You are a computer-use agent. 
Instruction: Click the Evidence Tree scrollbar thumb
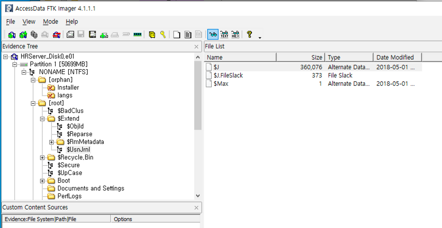[x=198, y=95]
